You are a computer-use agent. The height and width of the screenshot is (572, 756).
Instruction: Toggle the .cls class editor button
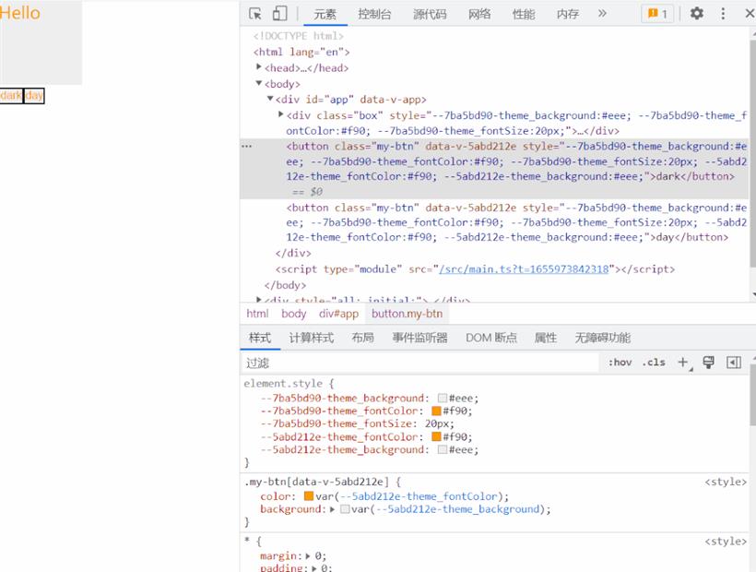tap(654, 363)
